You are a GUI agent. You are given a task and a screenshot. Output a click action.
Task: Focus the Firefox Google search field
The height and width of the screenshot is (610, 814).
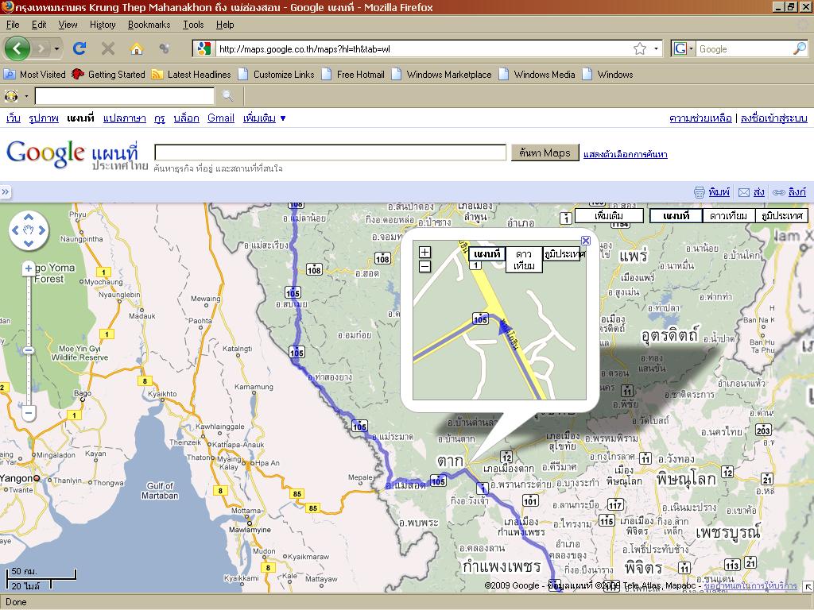(743, 48)
